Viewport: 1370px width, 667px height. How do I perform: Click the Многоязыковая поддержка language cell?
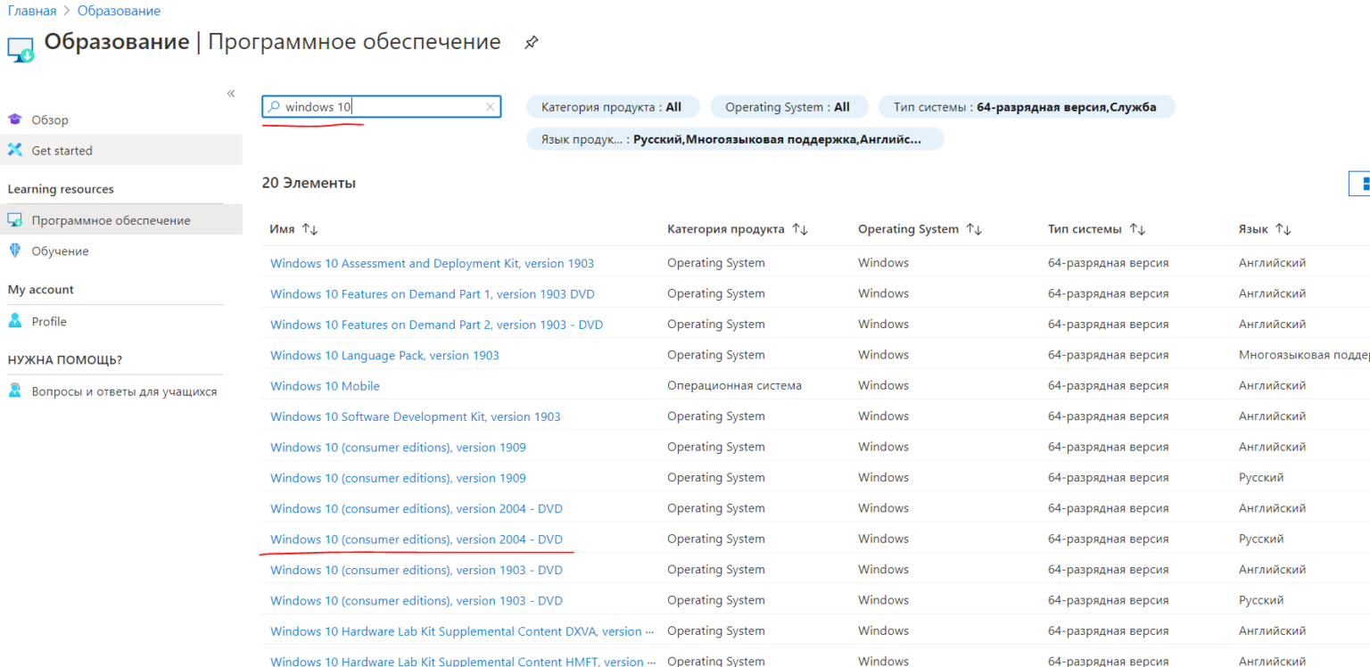1304,355
